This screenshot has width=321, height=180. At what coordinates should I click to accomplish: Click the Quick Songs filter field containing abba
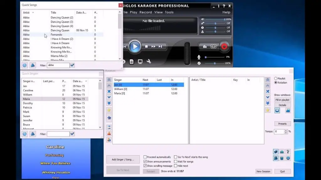point(58,65)
